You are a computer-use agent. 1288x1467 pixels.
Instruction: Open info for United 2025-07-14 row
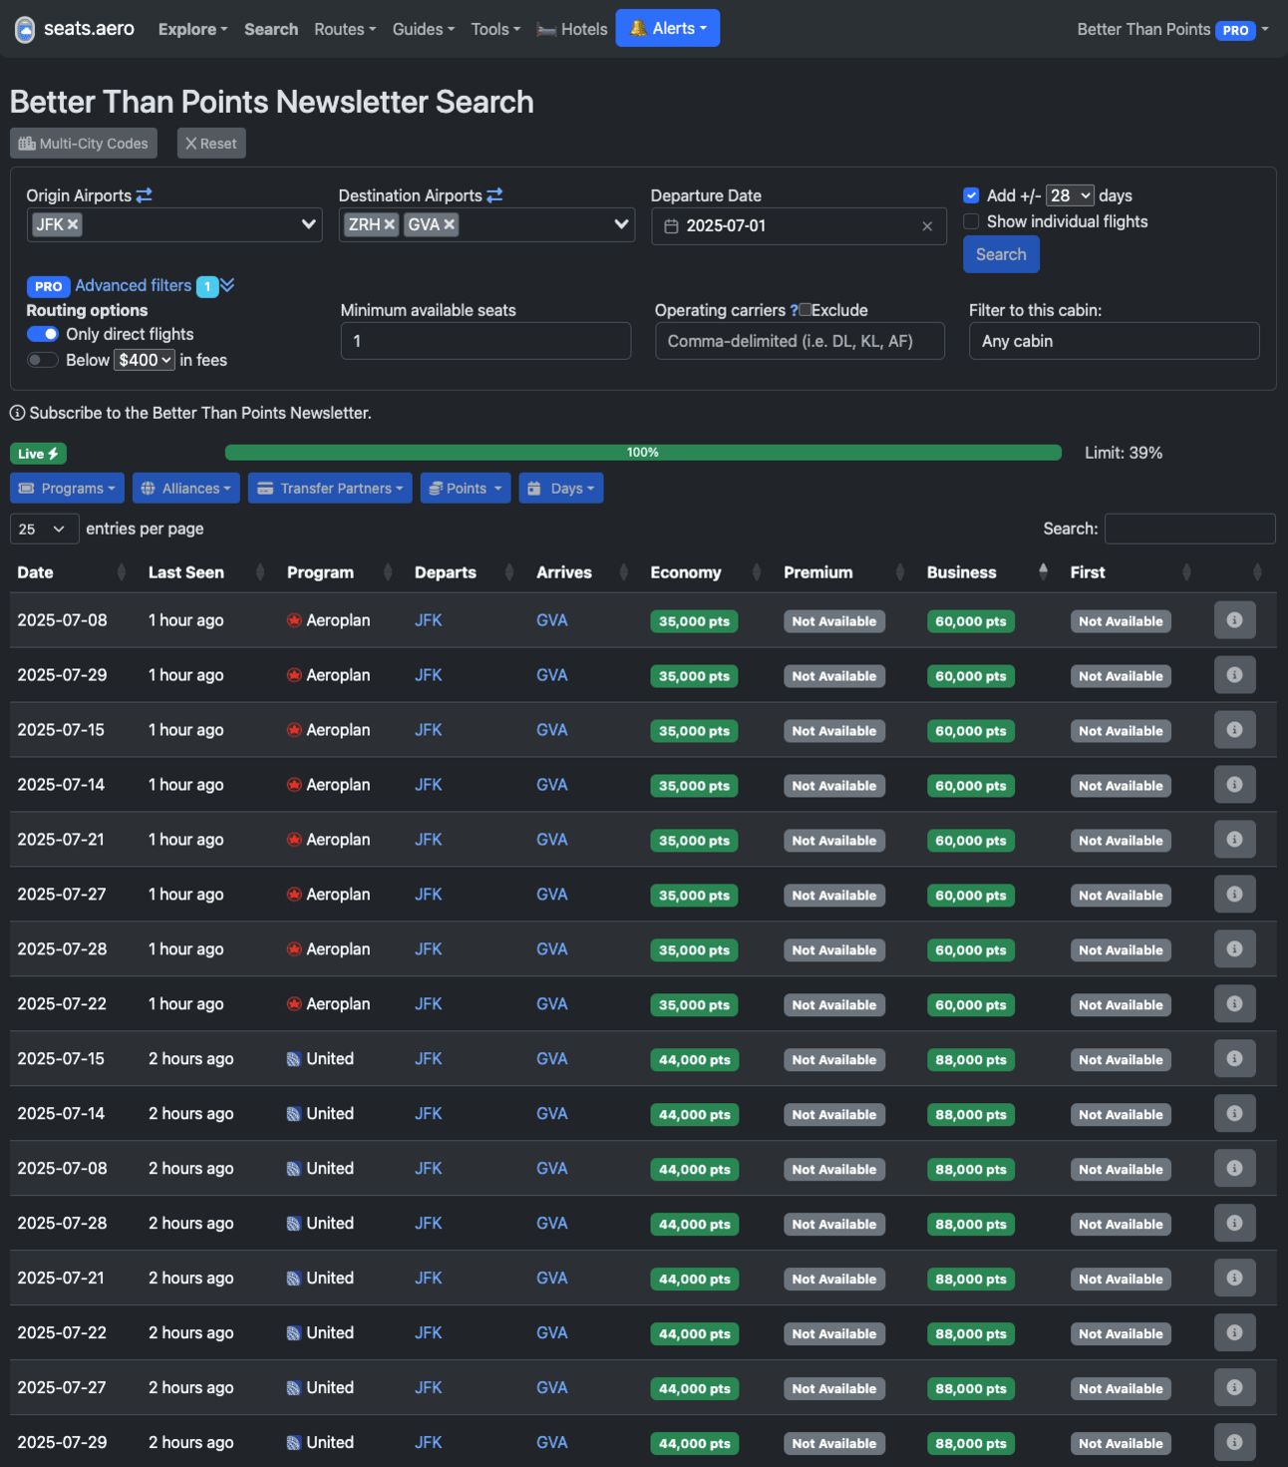[1234, 1114]
